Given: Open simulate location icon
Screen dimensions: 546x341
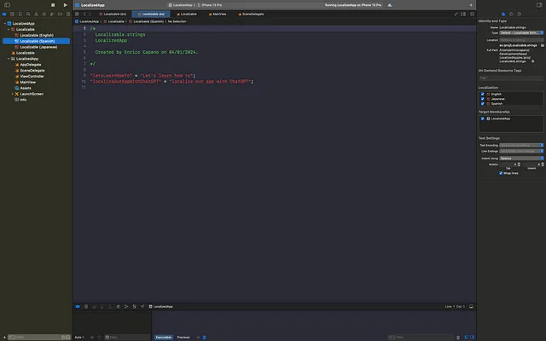Looking at the screenshot, I should [142, 307].
